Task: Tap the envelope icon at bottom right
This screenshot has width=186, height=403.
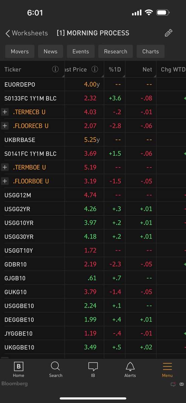Action: 182,384
